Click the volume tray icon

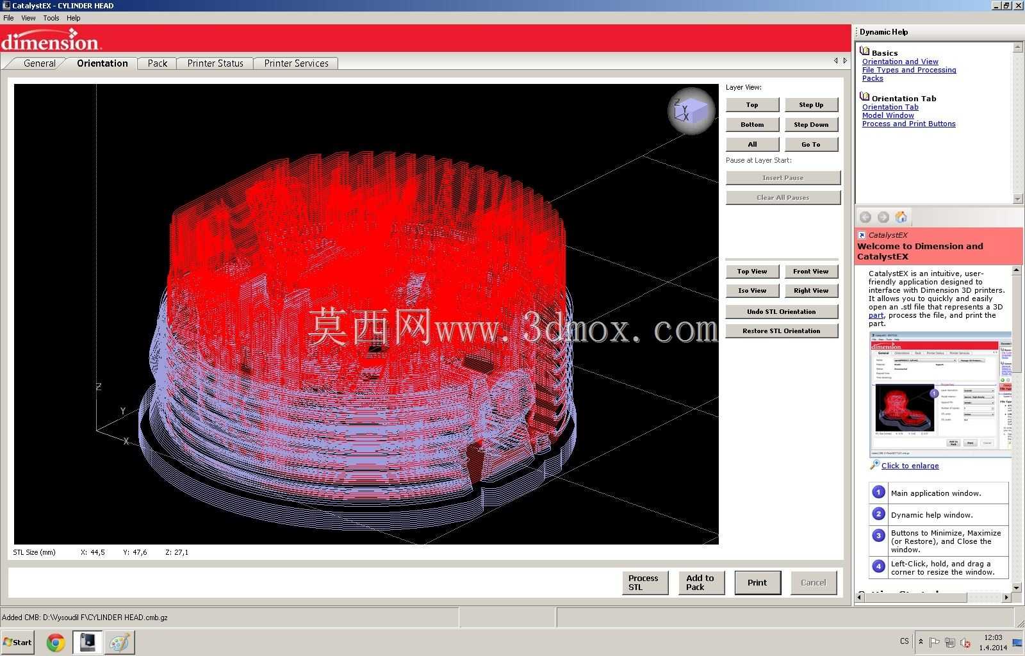pyautogui.click(x=965, y=643)
